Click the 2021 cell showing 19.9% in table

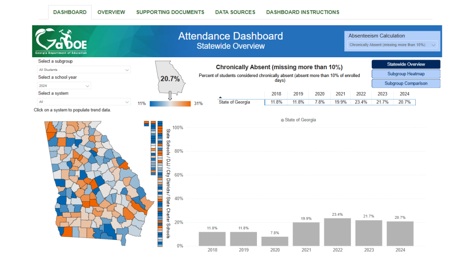point(340,102)
